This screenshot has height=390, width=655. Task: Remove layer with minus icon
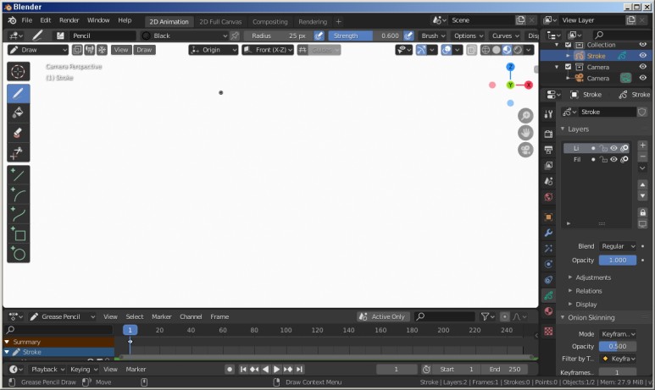642,157
